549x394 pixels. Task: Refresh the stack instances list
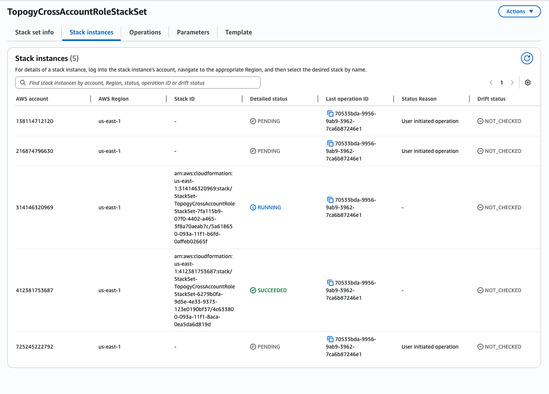click(527, 58)
